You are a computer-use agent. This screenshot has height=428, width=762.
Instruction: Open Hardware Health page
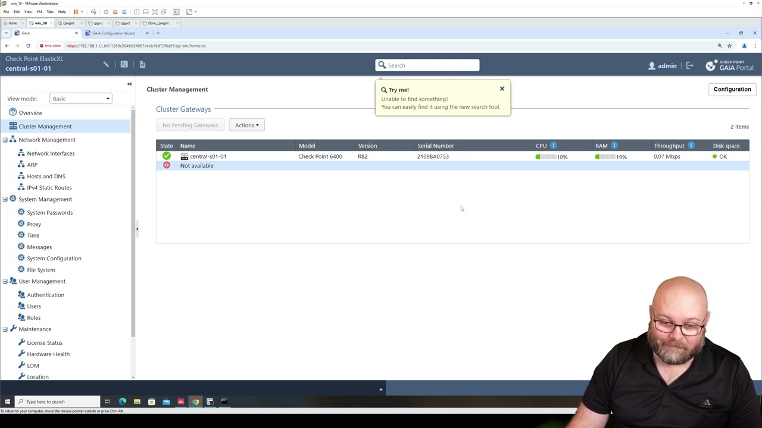[x=48, y=354]
